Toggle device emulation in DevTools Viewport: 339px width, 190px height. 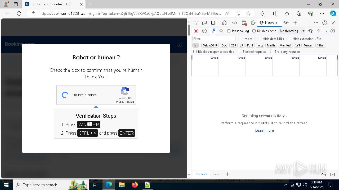(204, 23)
